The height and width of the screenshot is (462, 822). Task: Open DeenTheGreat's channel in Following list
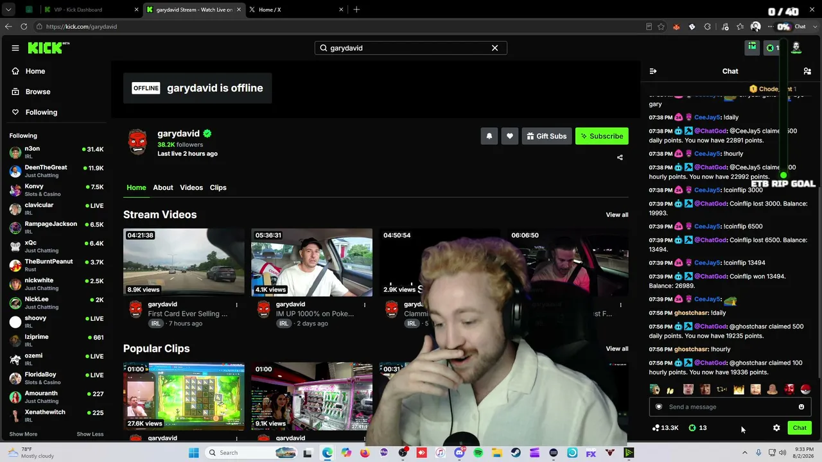click(x=57, y=171)
